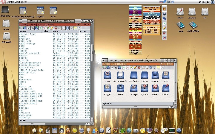This screenshot has height=134, width=215.
Task: Toggle LogFile On/Off in button bank
Action: 152,18
